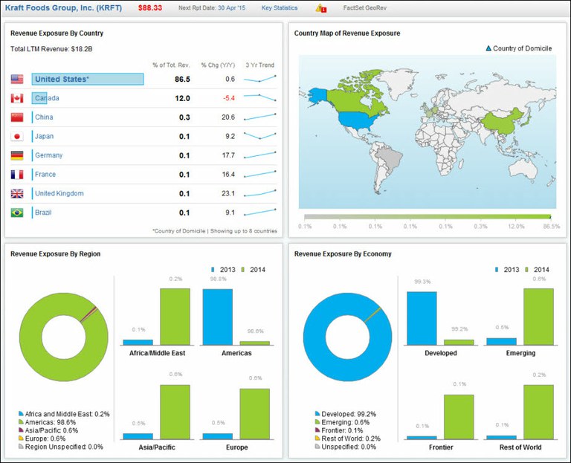
Task: Click the Rest of World 2014 green bar
Action: [538, 412]
